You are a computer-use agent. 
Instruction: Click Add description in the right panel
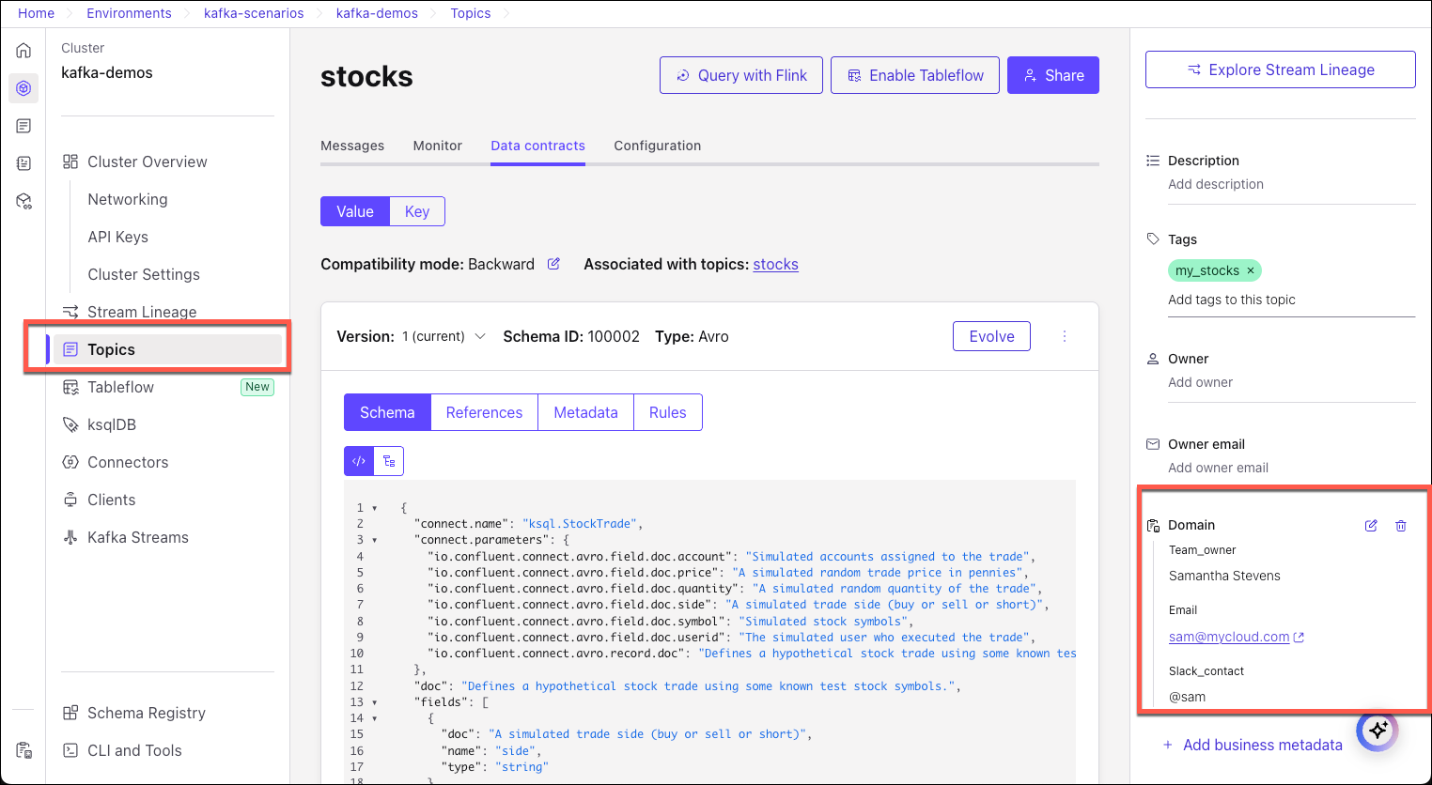1216,184
